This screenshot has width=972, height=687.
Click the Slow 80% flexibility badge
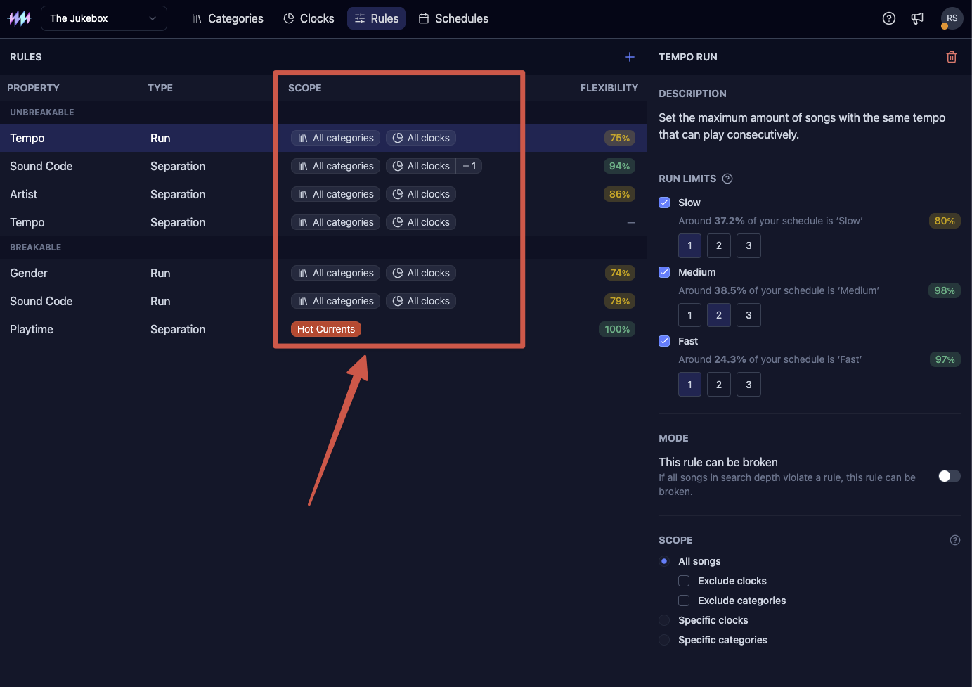click(x=945, y=221)
